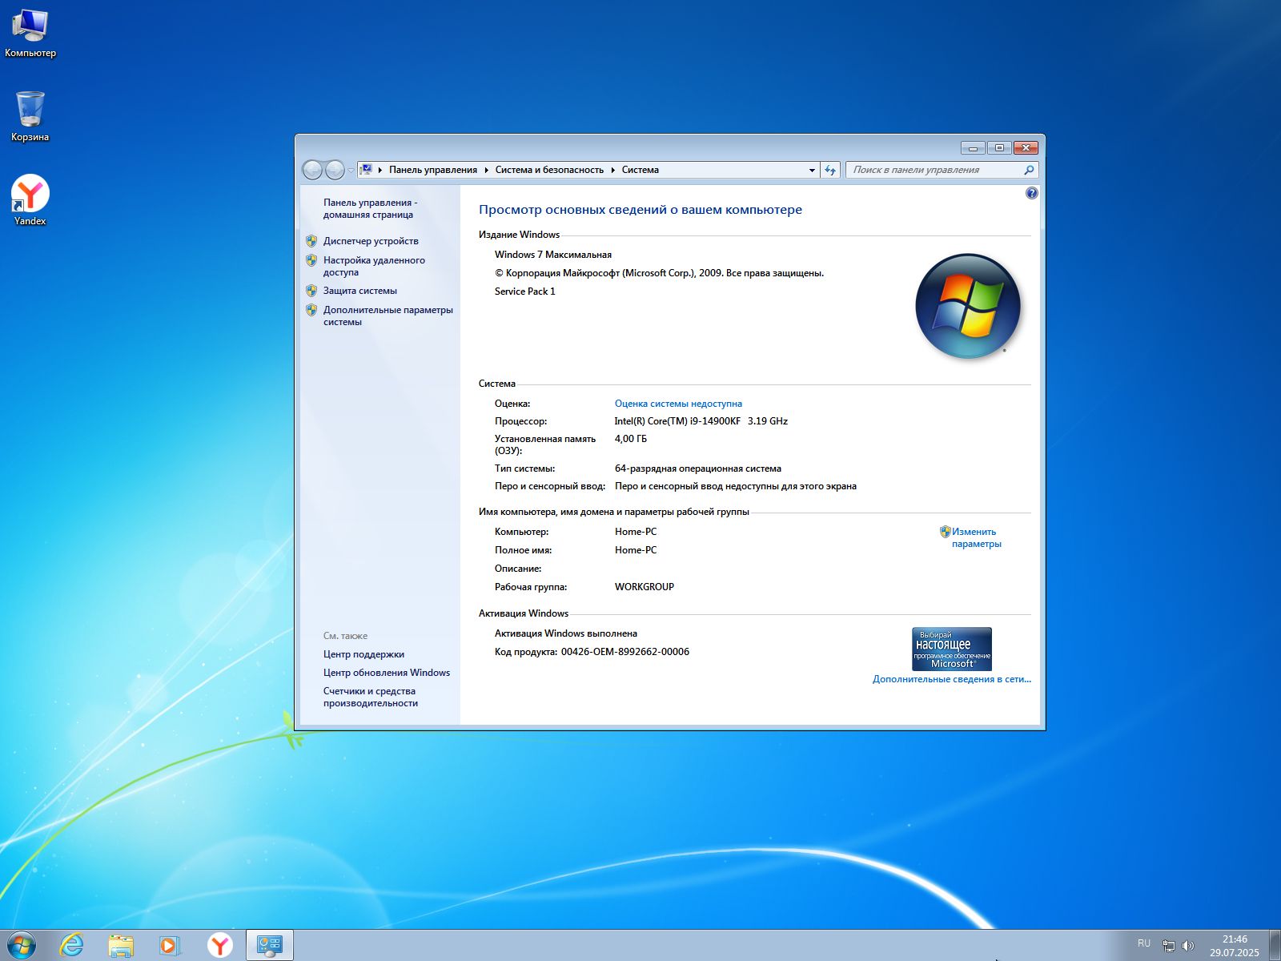The image size is (1281, 961).
Task: Open Дополнительные сведения в сети link
Action: (x=952, y=679)
